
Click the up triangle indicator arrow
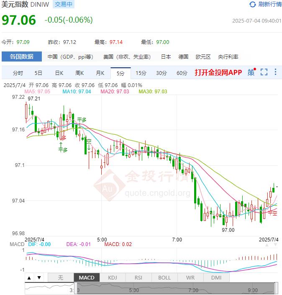tap(29, 278)
